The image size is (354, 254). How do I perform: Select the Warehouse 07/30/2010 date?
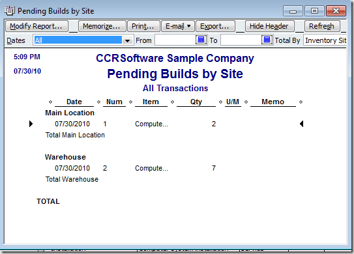72,168
